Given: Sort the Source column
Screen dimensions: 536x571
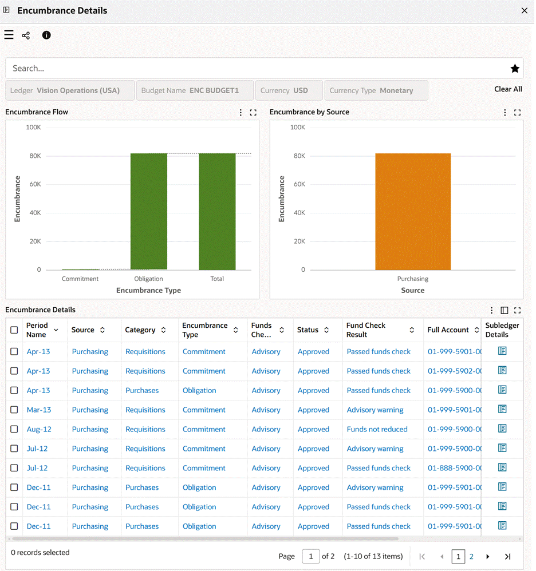Looking at the screenshot, I should [x=103, y=330].
